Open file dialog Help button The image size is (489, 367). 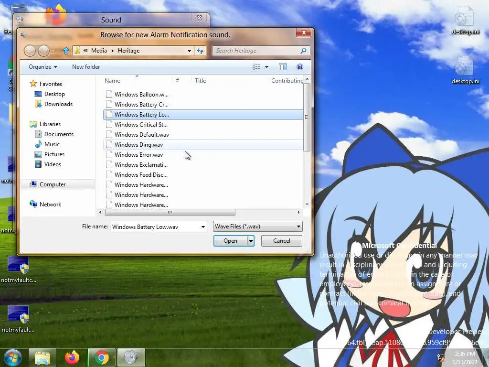(x=300, y=67)
